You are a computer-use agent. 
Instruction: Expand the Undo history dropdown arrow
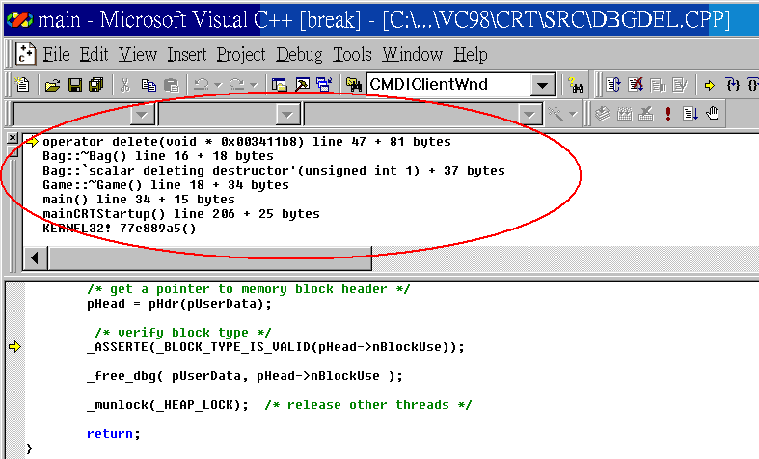218,85
